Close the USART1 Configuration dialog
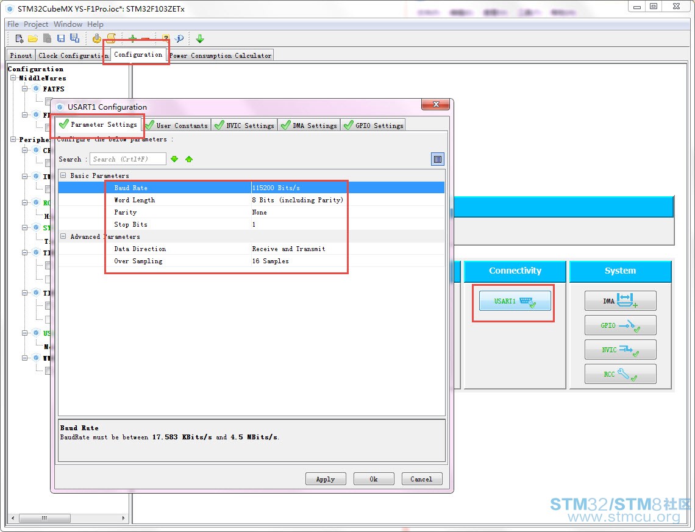This screenshot has width=695, height=532. point(436,104)
